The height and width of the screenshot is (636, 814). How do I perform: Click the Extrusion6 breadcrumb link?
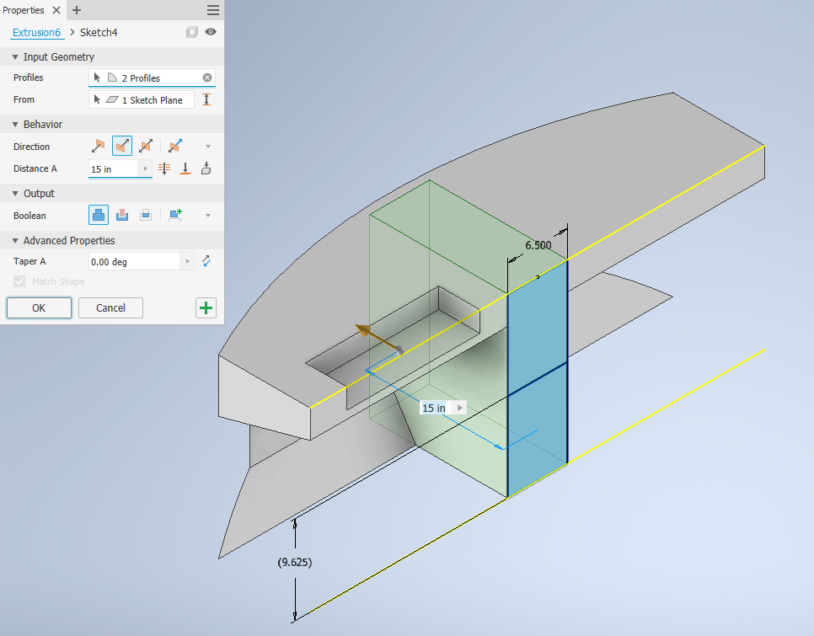[36, 32]
